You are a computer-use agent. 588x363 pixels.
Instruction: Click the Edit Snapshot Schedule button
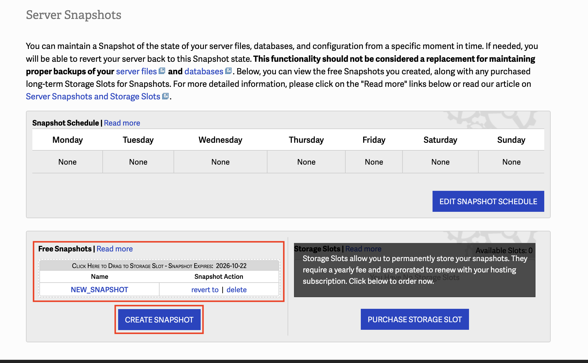click(x=488, y=201)
